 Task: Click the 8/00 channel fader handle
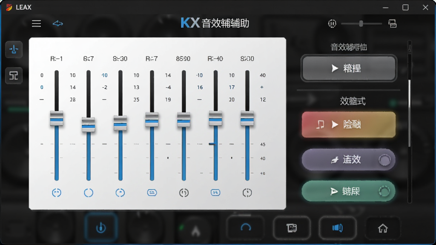point(247,119)
